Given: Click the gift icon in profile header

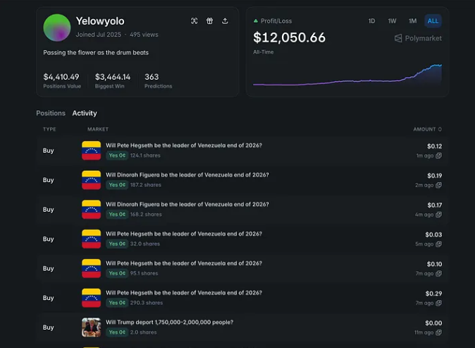Looking at the screenshot, I should pyautogui.click(x=209, y=21).
